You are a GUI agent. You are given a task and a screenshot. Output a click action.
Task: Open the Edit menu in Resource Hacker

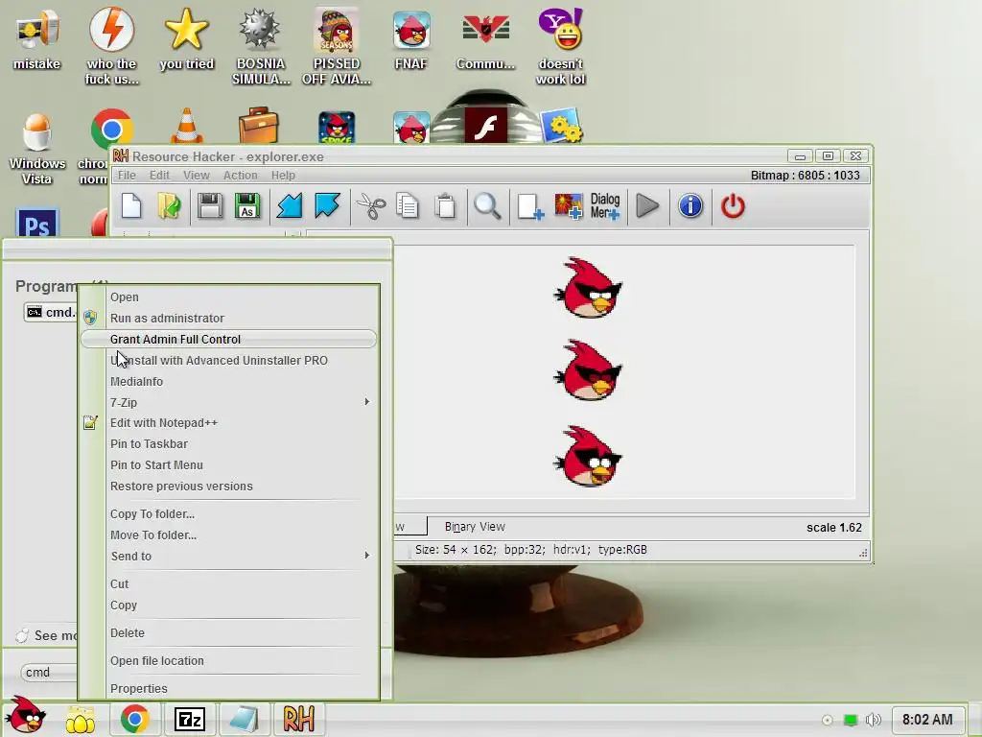click(159, 176)
